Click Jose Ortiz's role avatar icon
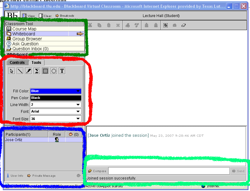Viewport: 250px width, 191px height. tap(57, 140)
